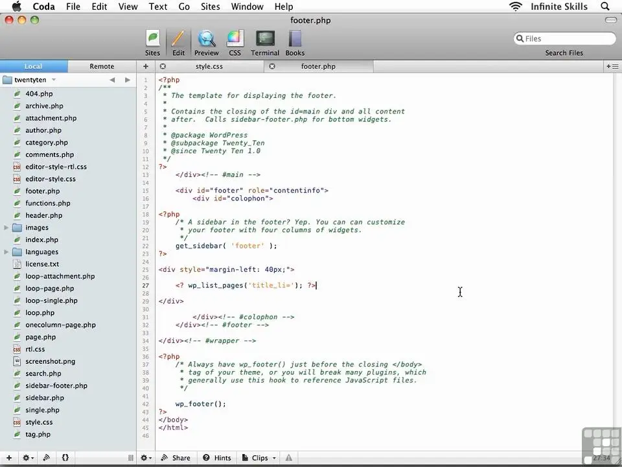622x467 pixels.
Task: Open onecolumn-page.php file
Action: point(60,325)
